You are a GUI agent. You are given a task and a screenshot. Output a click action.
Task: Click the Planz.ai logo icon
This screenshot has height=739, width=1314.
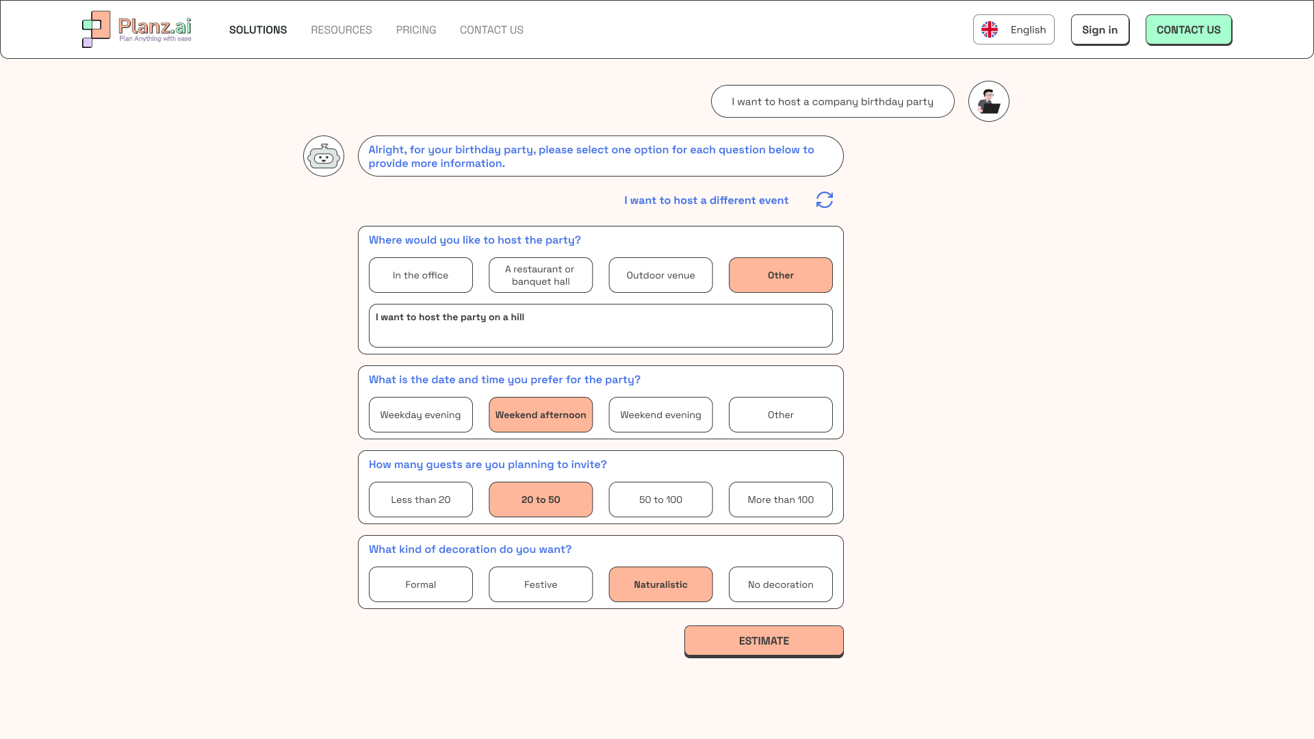(x=96, y=29)
